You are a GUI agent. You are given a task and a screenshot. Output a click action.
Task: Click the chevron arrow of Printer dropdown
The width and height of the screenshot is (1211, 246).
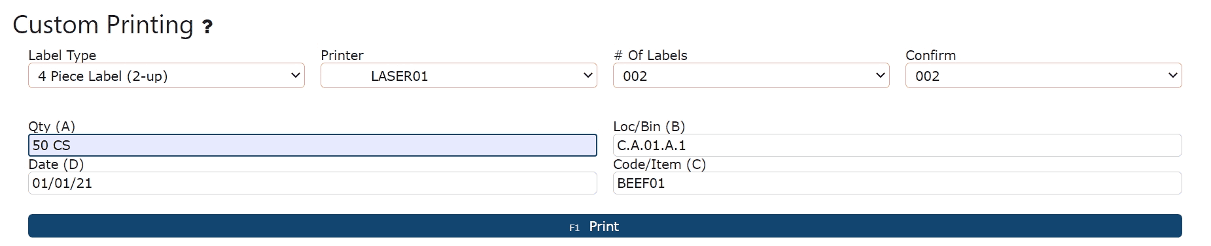(x=588, y=76)
